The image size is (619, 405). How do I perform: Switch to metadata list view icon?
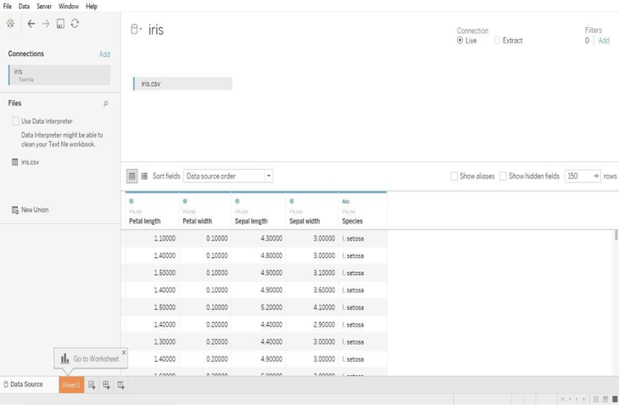tap(144, 176)
